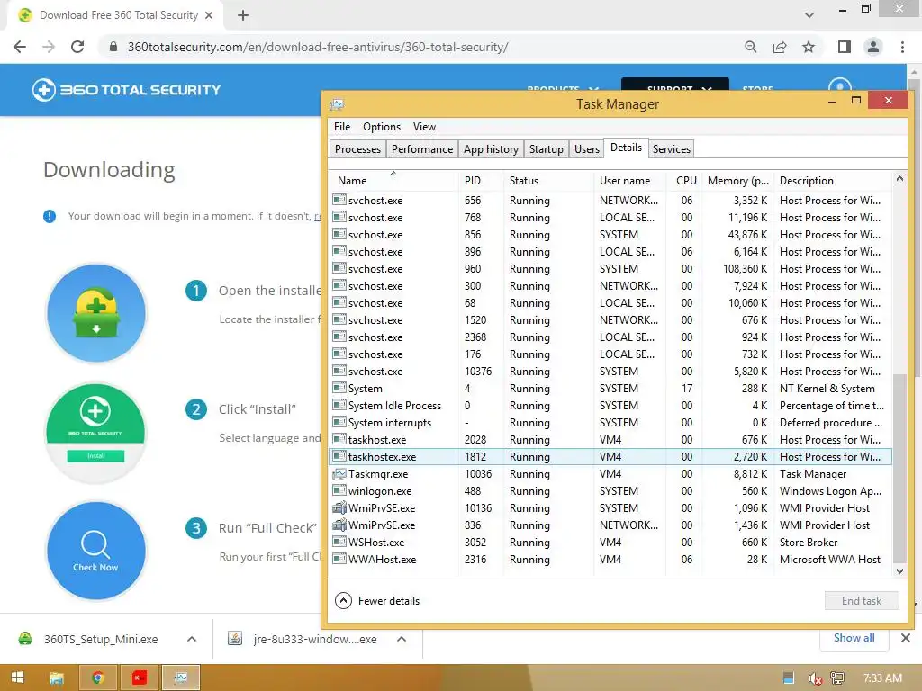
Task: Expand the Support dropdown on the website
Action: click(x=675, y=87)
